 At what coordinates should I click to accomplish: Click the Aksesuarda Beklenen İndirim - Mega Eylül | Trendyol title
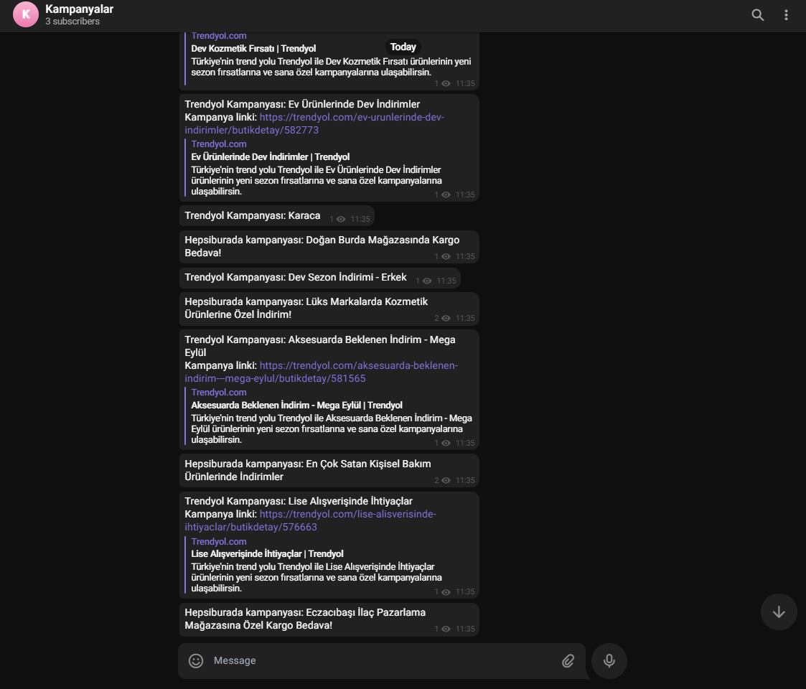(296, 406)
